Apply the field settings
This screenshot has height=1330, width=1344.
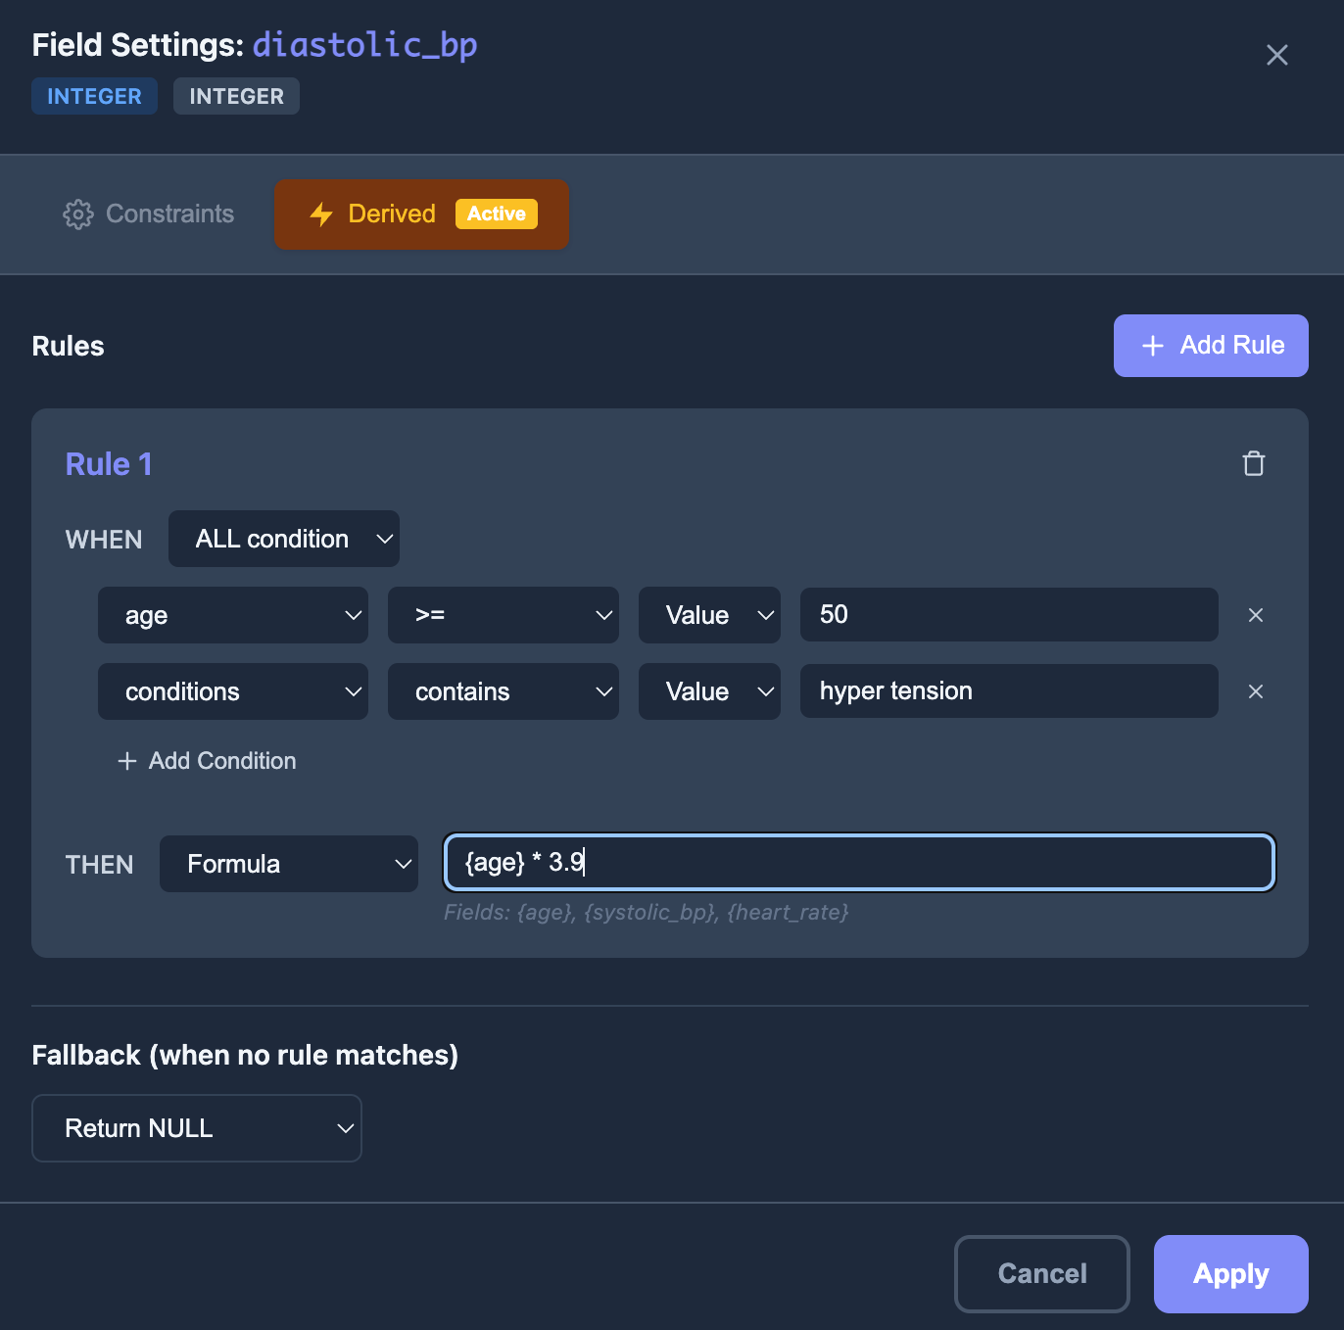tap(1230, 1274)
